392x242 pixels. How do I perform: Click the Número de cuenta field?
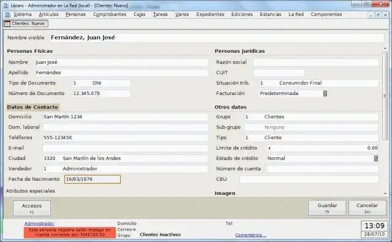[x=323, y=168]
